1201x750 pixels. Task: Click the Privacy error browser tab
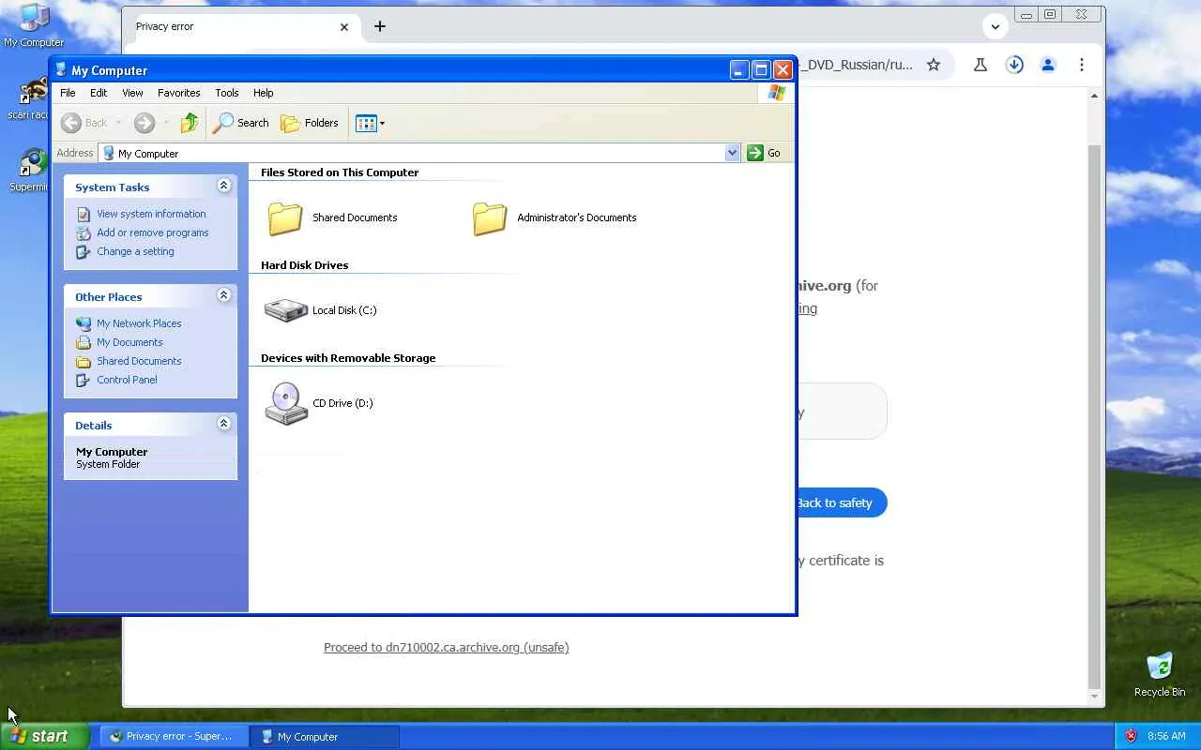(x=240, y=27)
